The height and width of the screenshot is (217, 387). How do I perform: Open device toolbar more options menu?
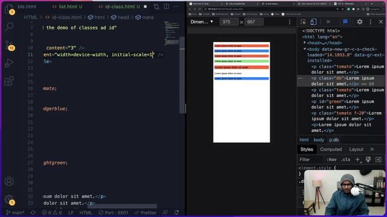pyautogui.click(x=290, y=22)
